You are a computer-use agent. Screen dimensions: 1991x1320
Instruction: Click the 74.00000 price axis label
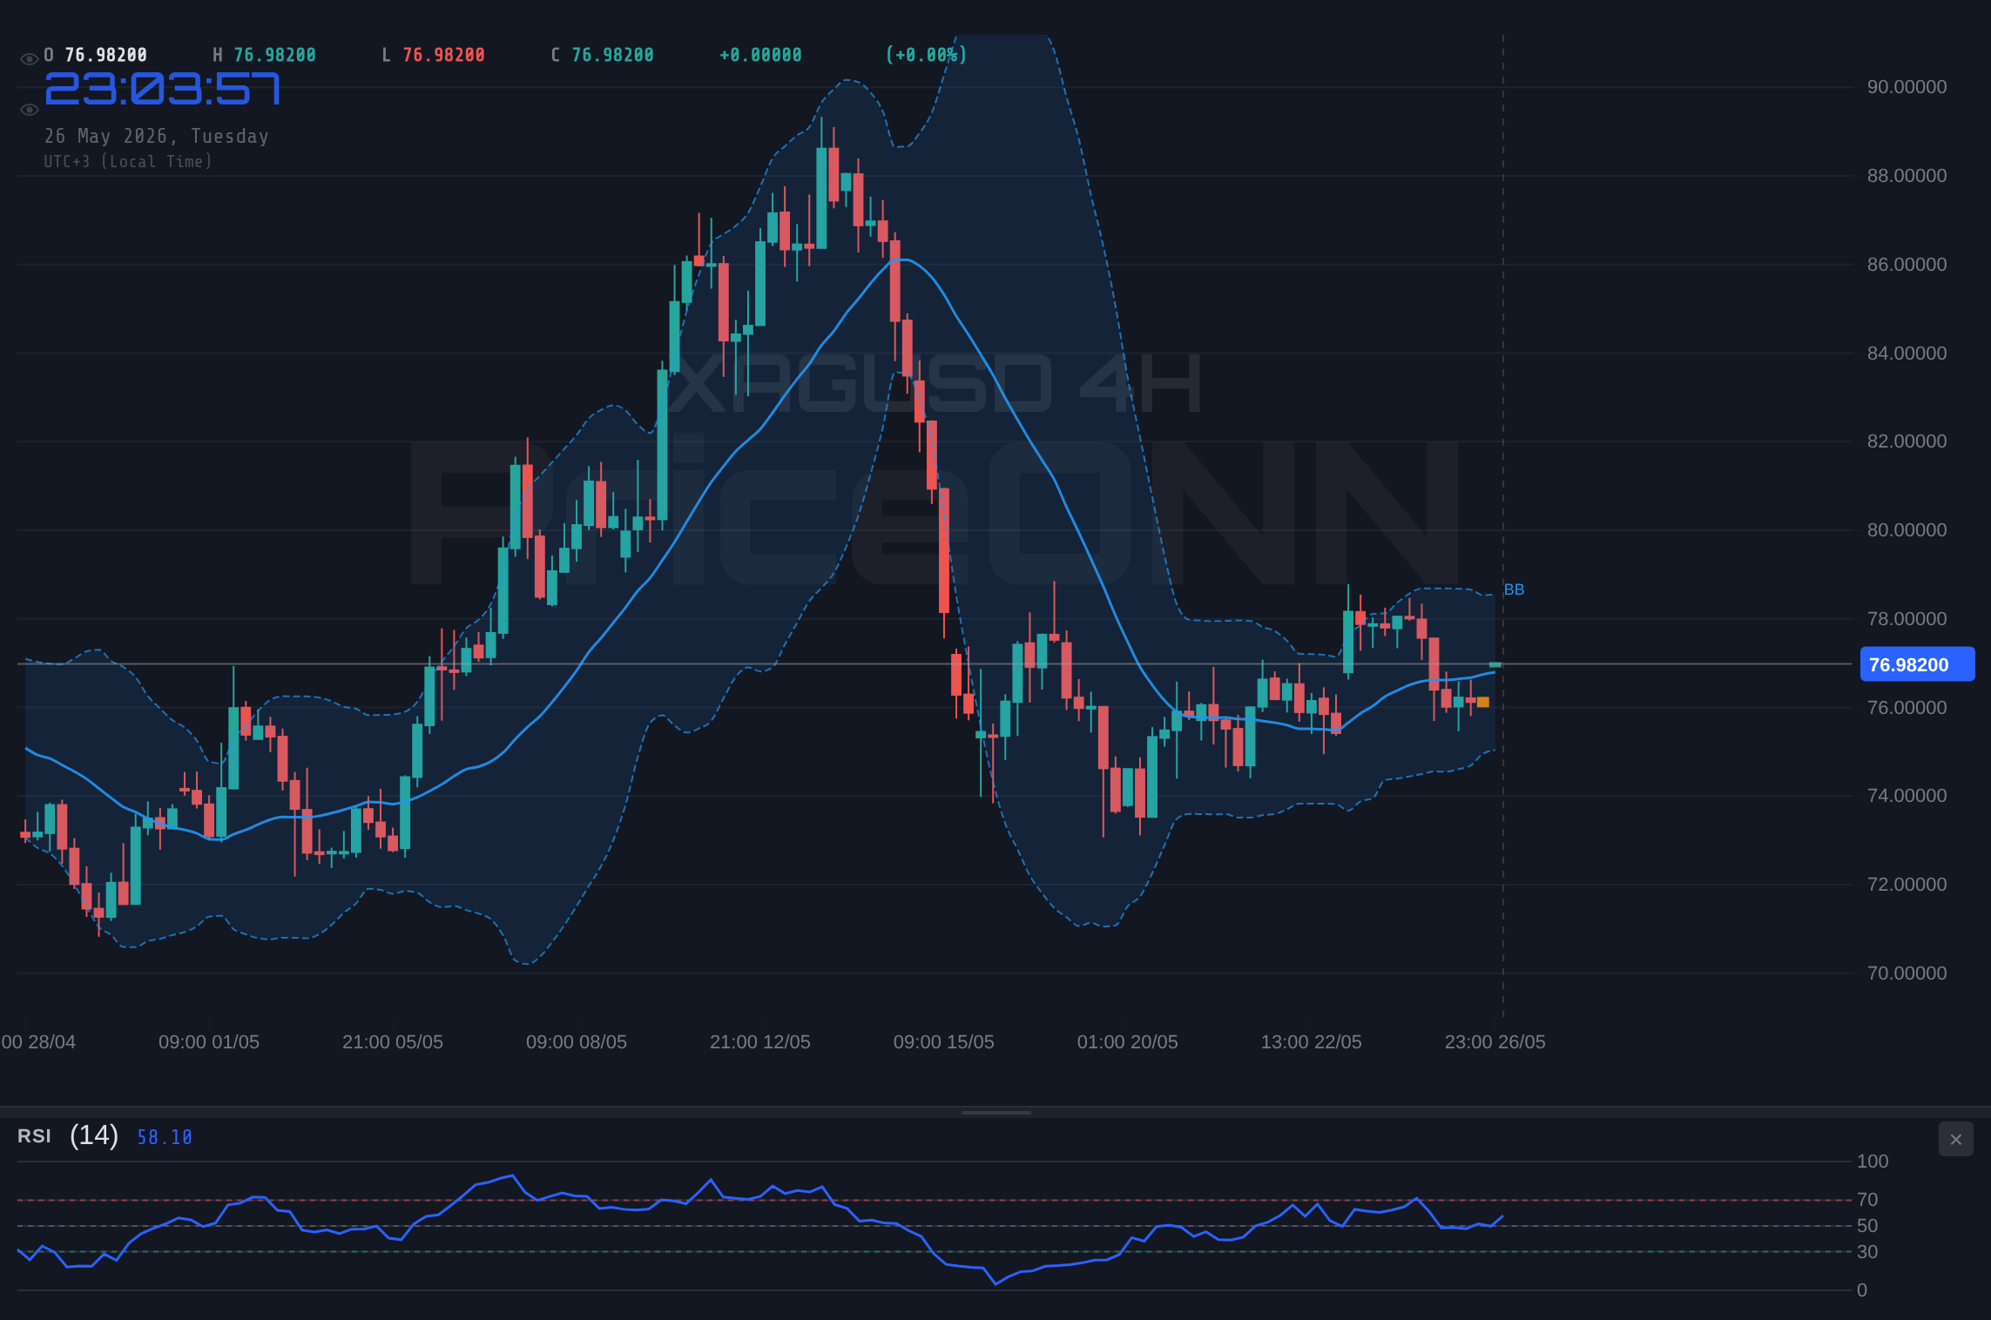point(1907,796)
